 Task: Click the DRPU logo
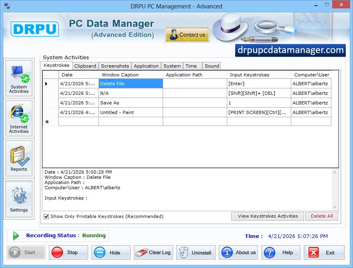(35, 29)
